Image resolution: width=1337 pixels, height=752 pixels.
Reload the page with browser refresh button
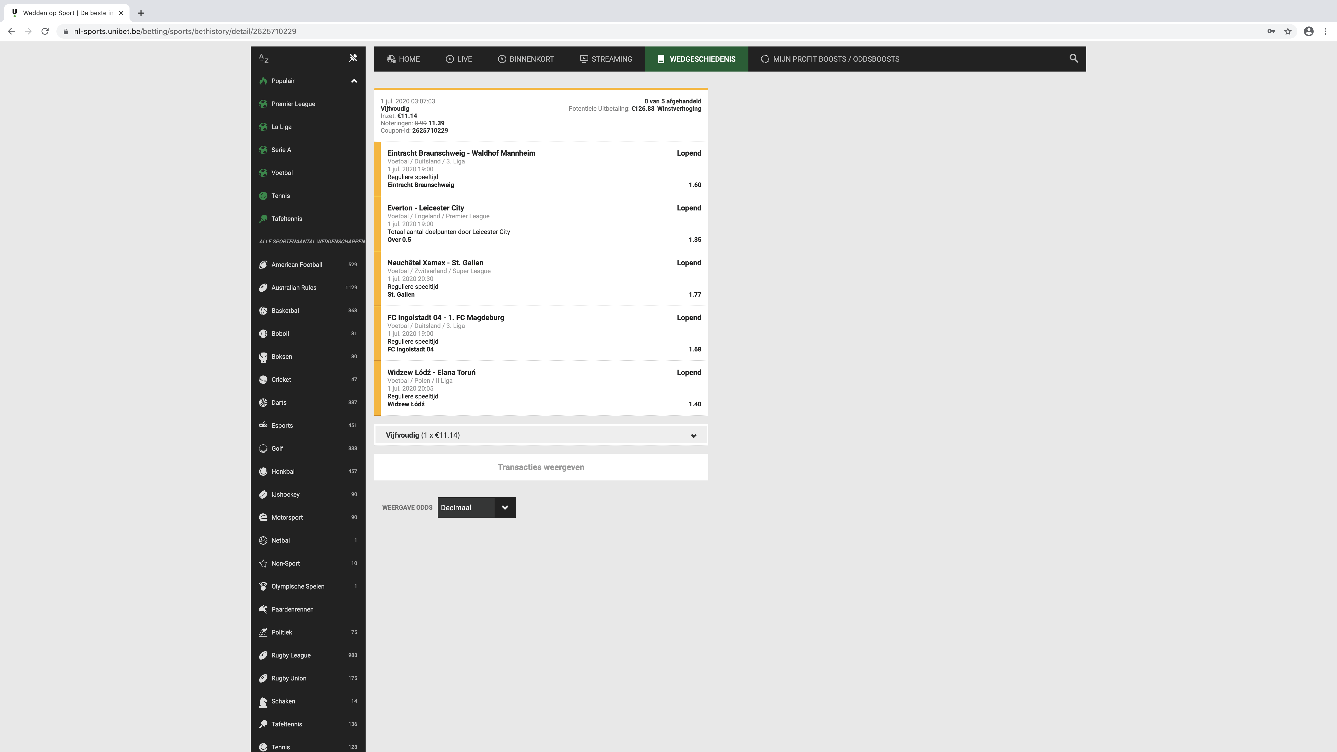45,31
